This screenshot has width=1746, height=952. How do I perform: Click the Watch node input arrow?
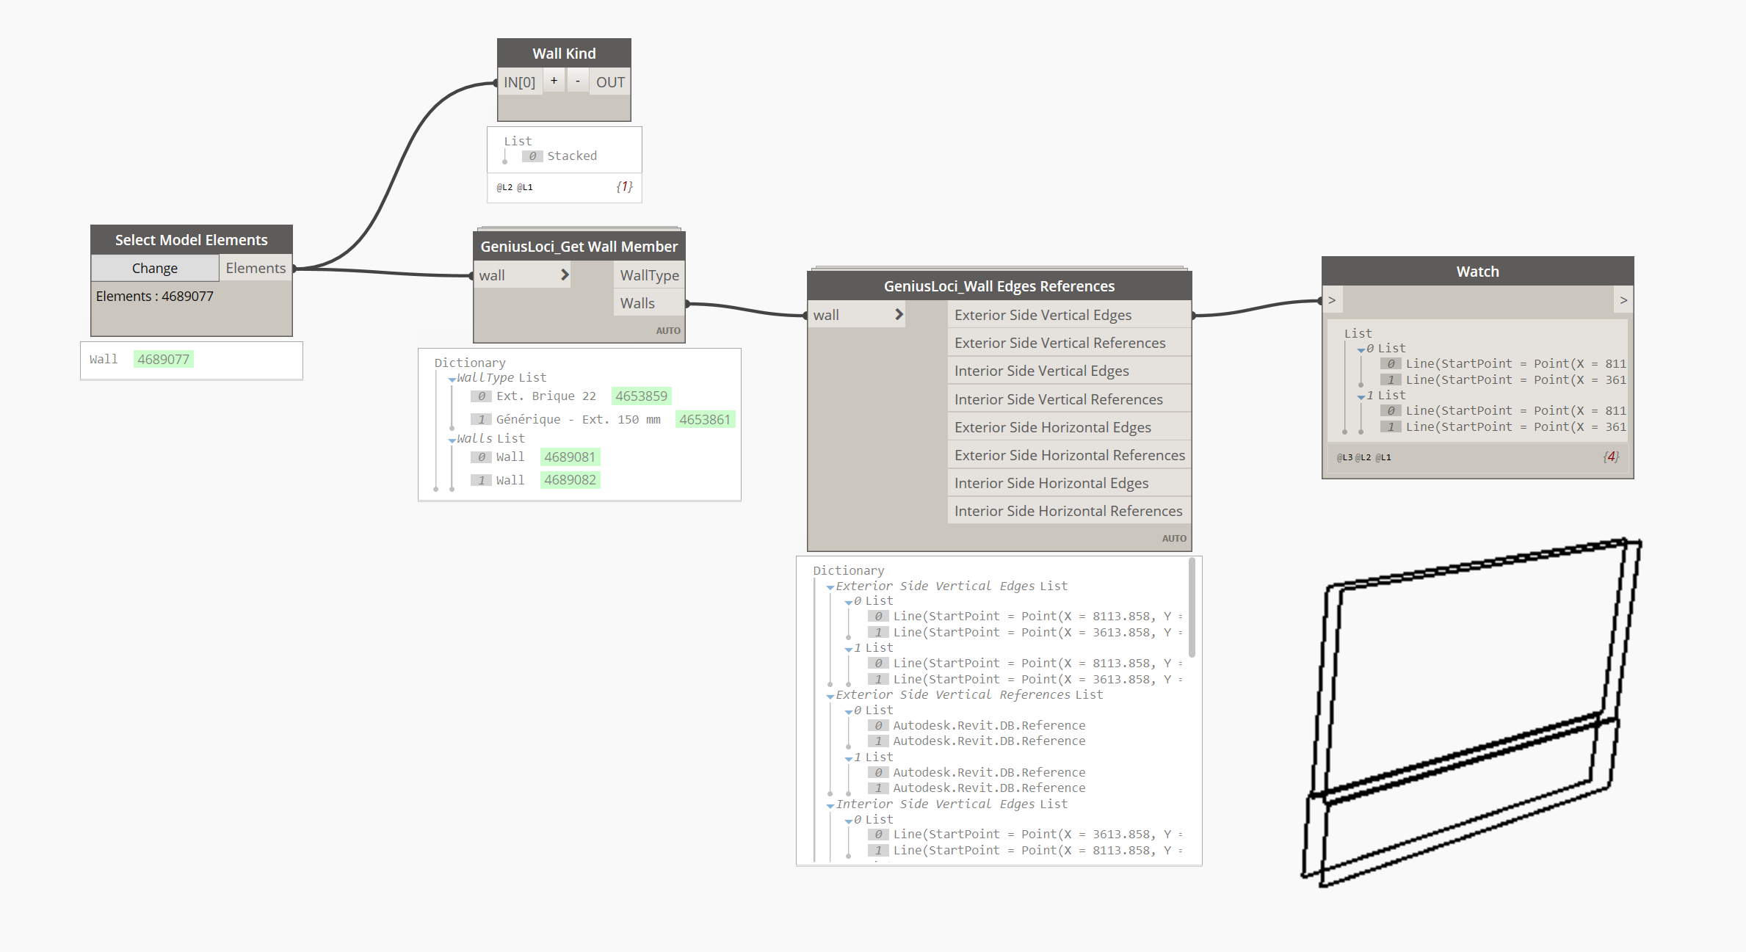click(x=1332, y=299)
